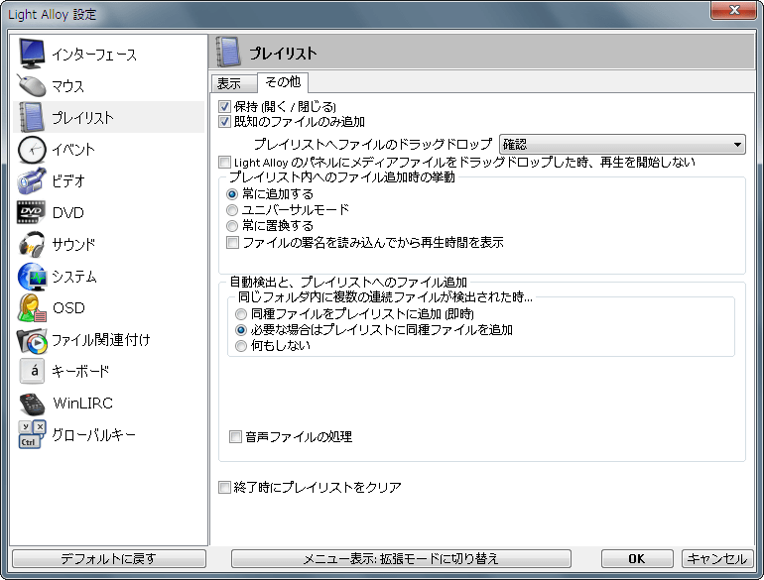Screen dimensions: 764x580
Task: Open the 確認 drag-drop dropdown
Action: click(622, 144)
